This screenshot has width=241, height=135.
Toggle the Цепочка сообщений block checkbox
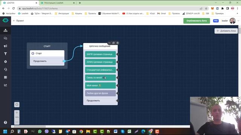coord(86,46)
